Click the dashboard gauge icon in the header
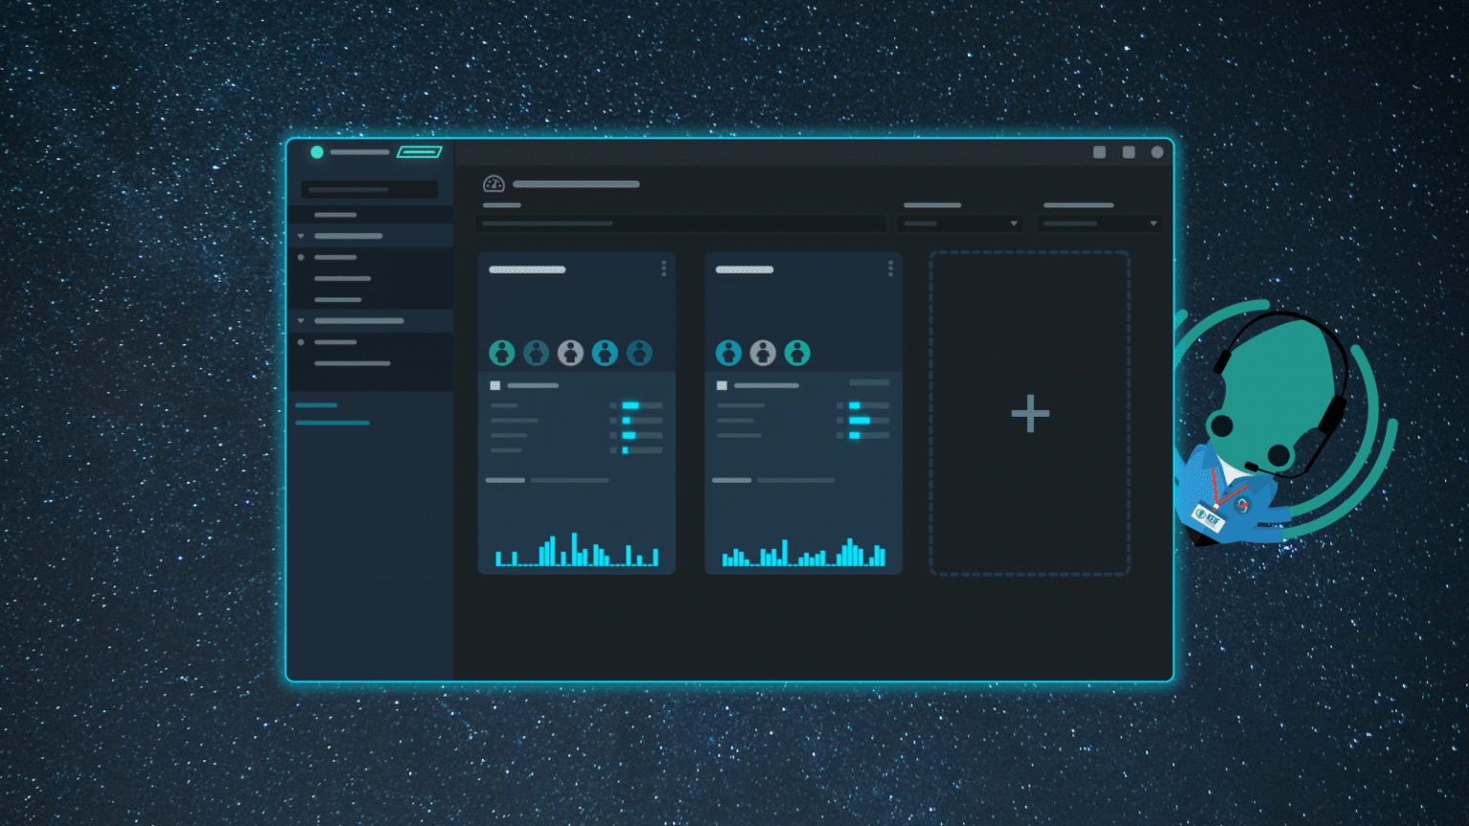The image size is (1469, 826). click(x=493, y=184)
